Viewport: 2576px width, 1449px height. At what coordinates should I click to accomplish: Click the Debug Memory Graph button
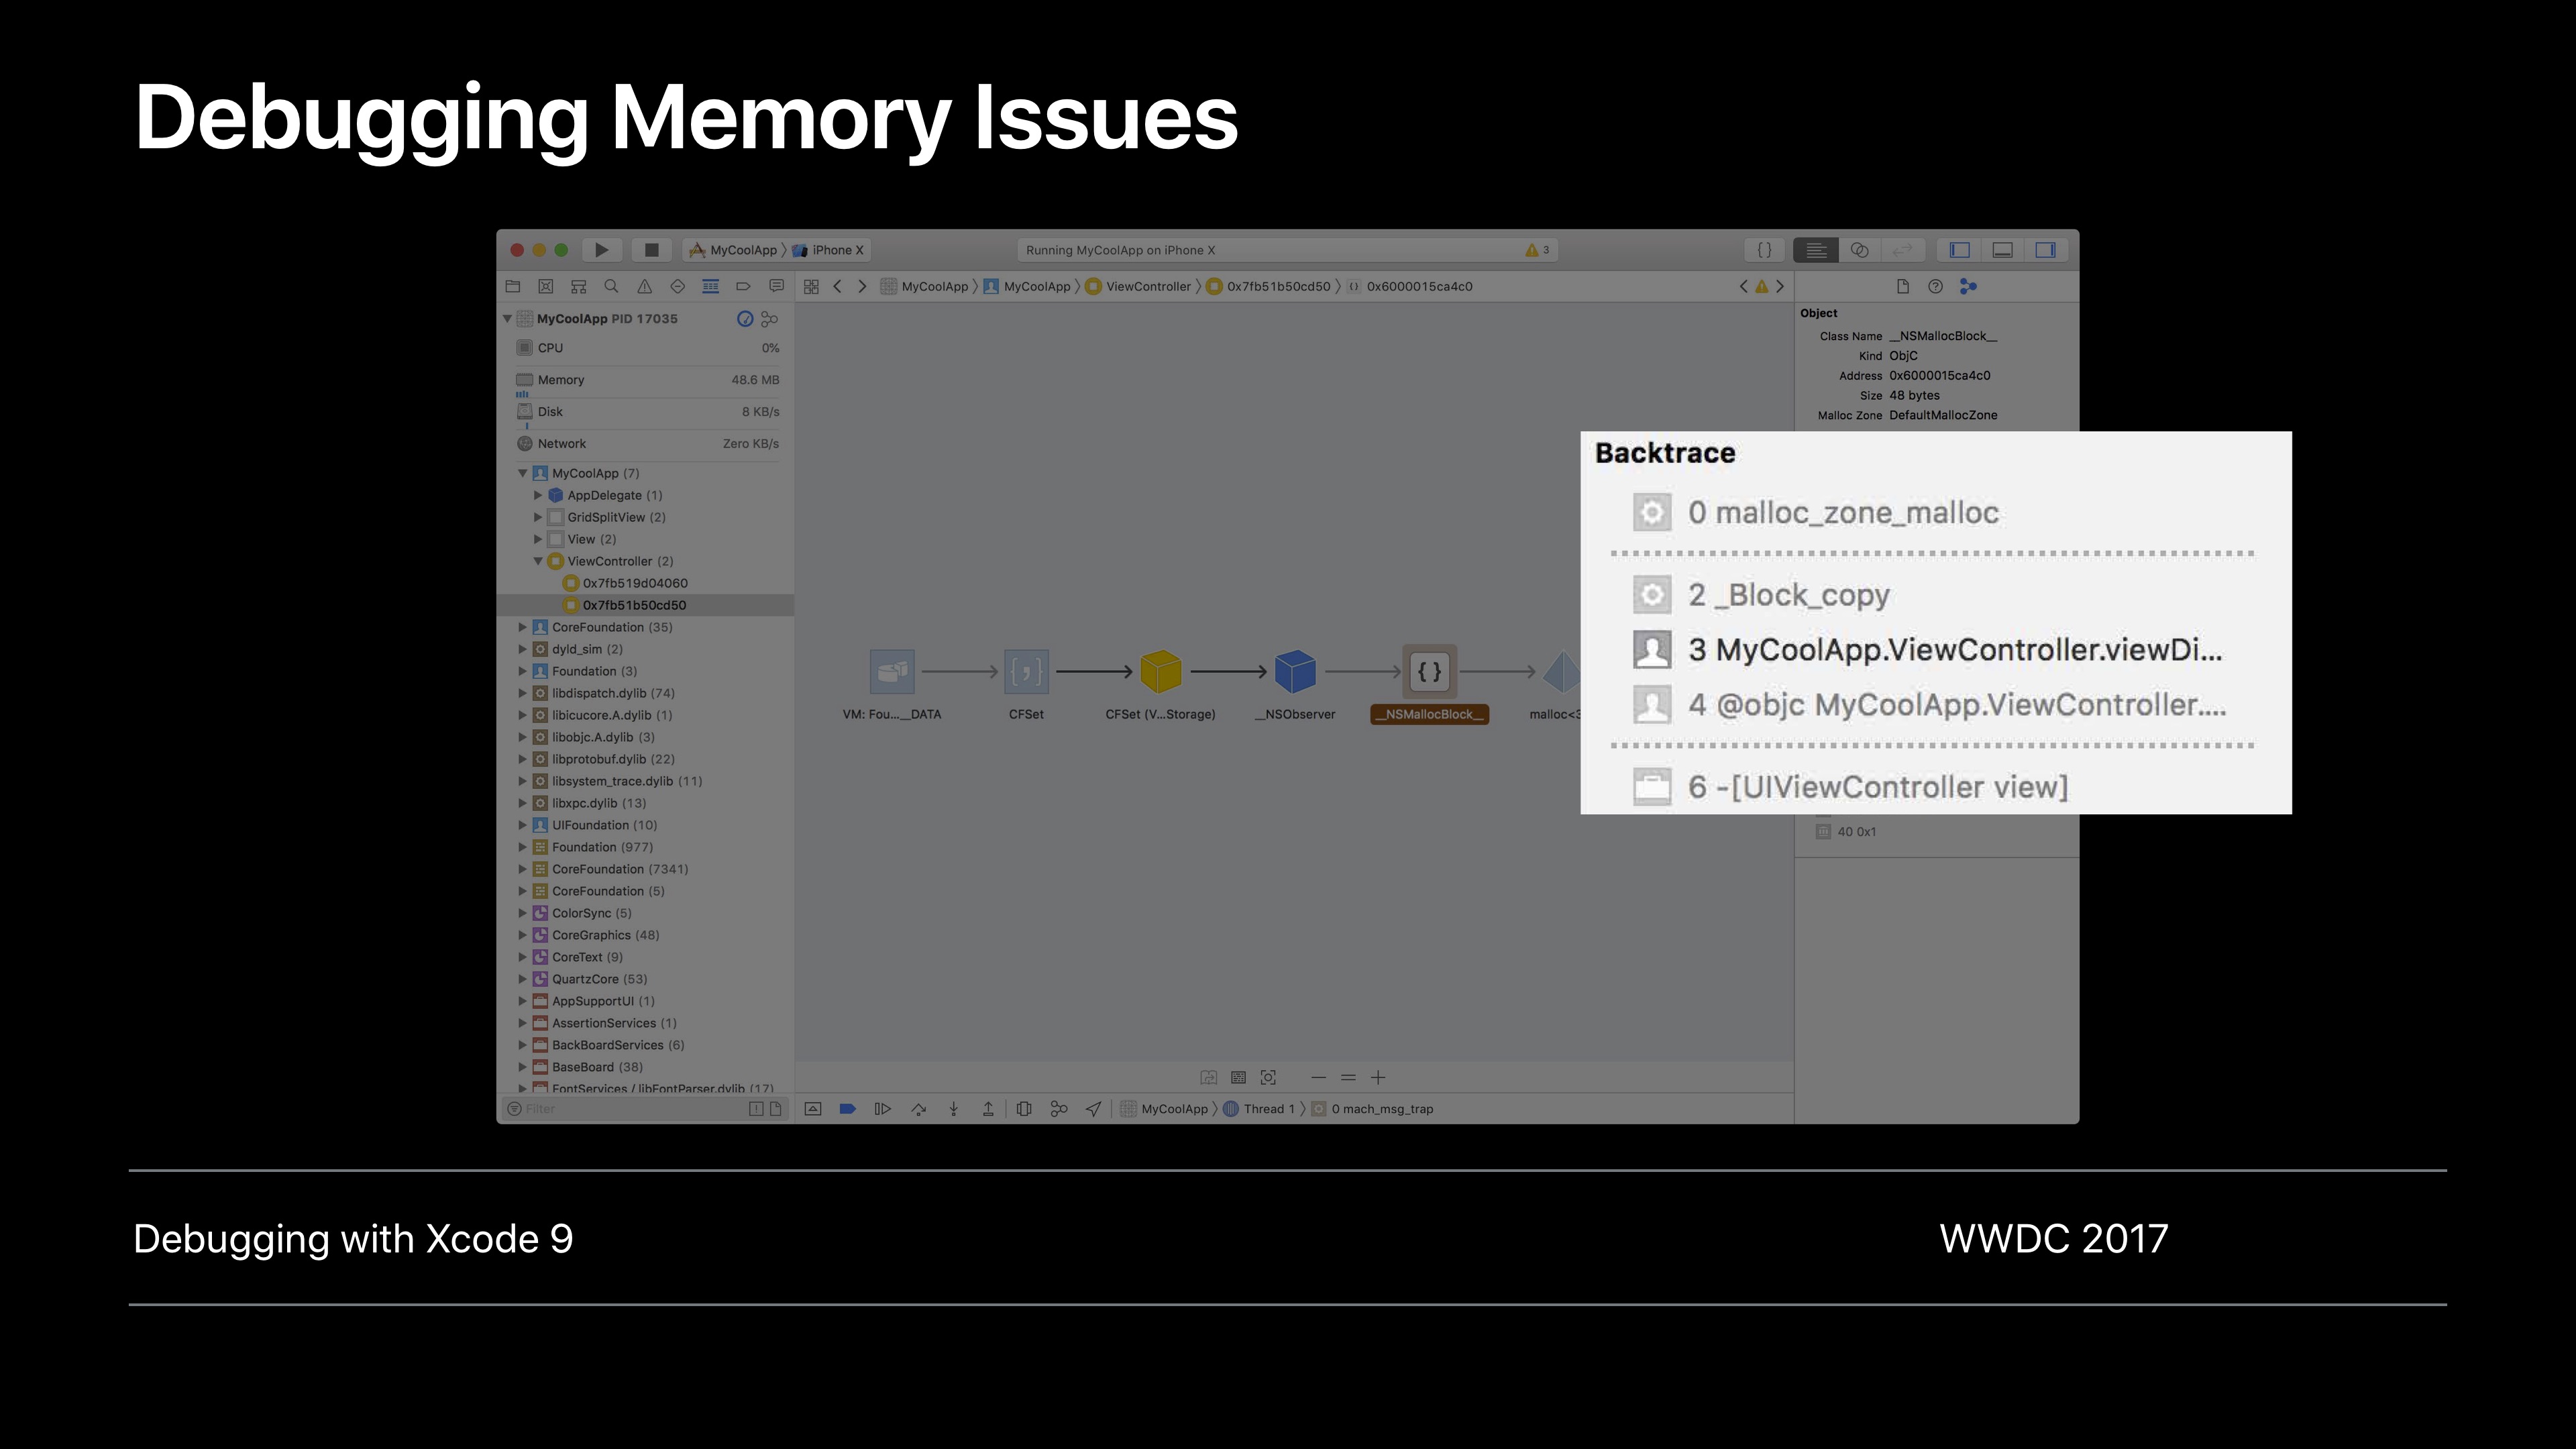click(1058, 1108)
